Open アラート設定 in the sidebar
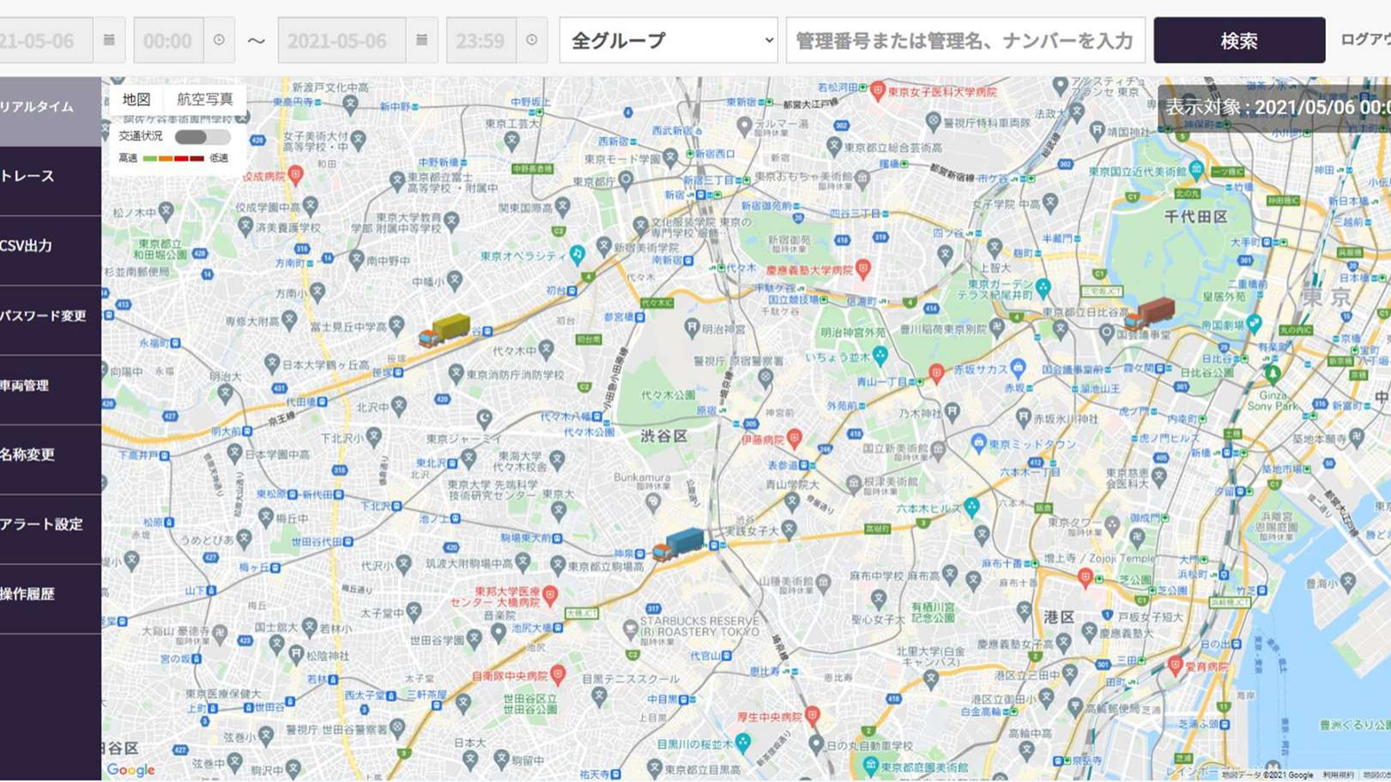Viewport: 1391px width, 782px height. coord(50,524)
